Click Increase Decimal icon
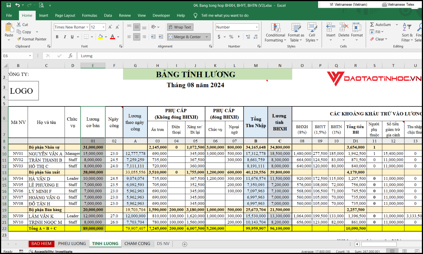The image size is (423, 254). (248, 37)
